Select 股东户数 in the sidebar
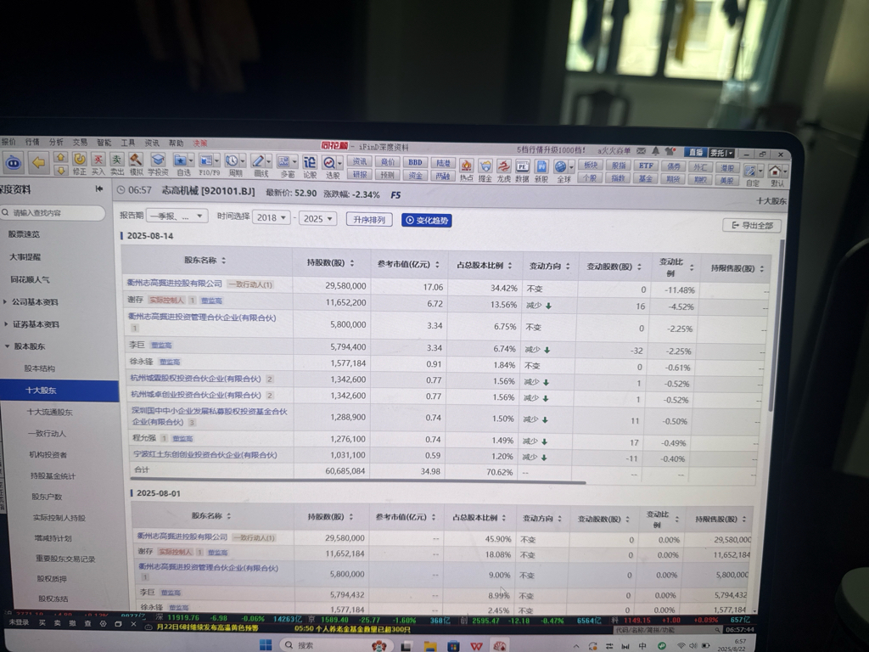Screen dimensions: 869x652 tap(48, 497)
